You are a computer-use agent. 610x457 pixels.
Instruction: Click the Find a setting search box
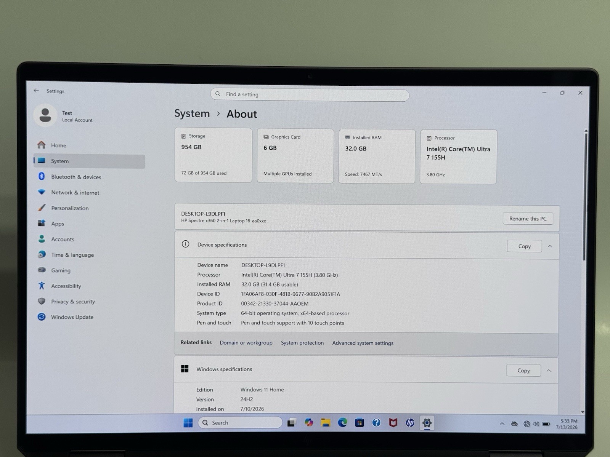(x=310, y=94)
